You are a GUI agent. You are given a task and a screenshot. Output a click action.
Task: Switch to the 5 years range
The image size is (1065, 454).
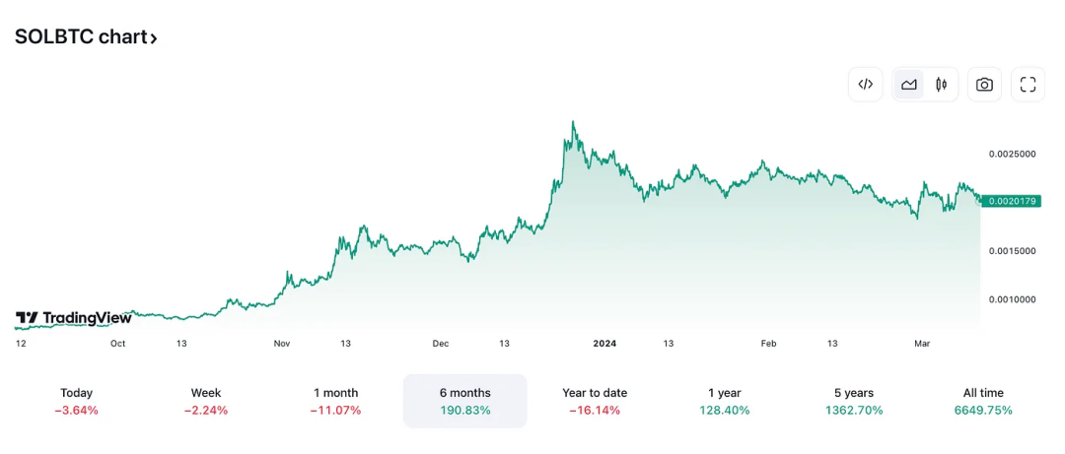click(x=854, y=401)
